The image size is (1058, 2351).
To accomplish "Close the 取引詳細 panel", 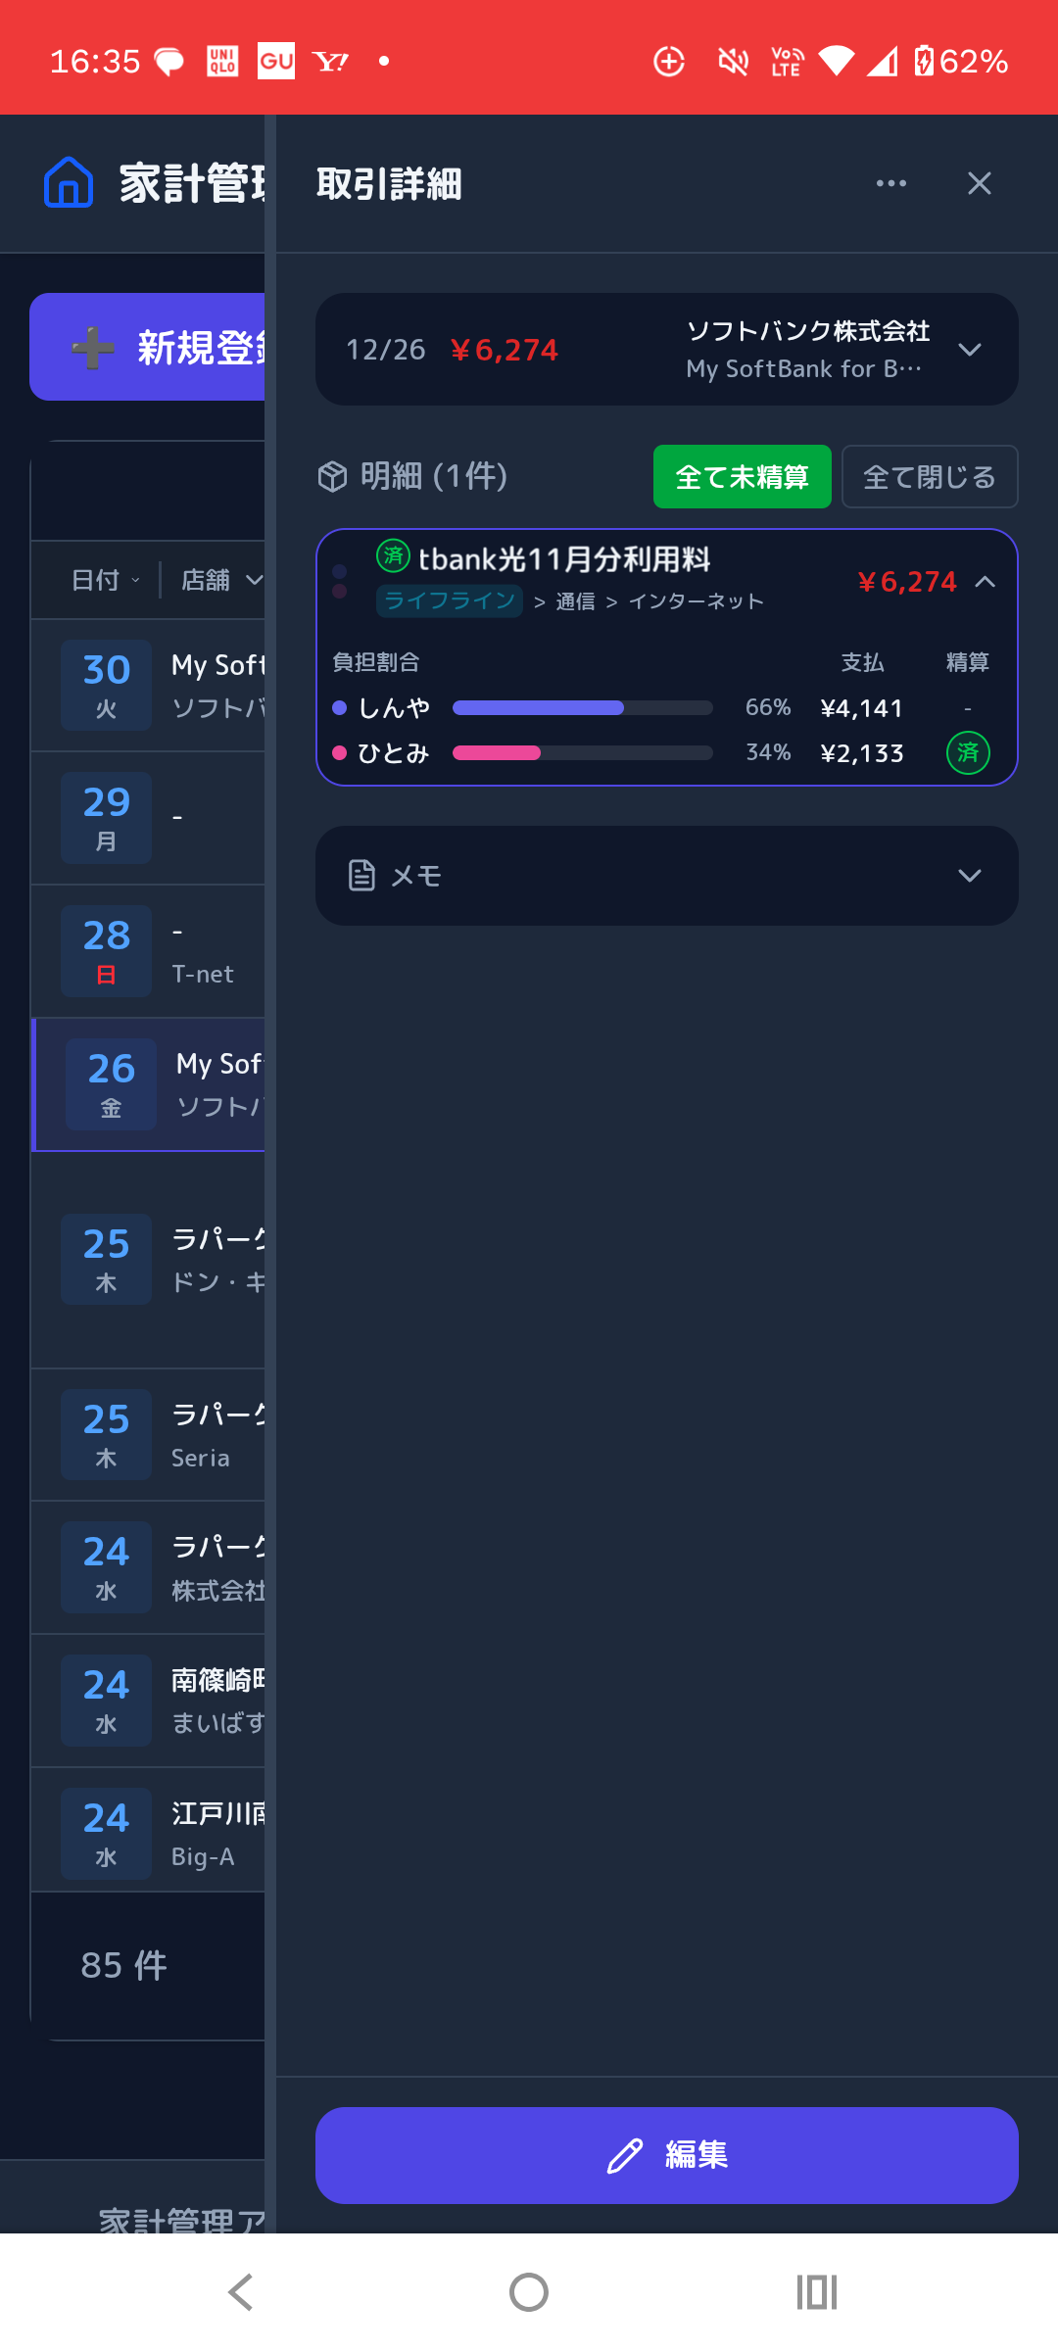I will pos(979,183).
